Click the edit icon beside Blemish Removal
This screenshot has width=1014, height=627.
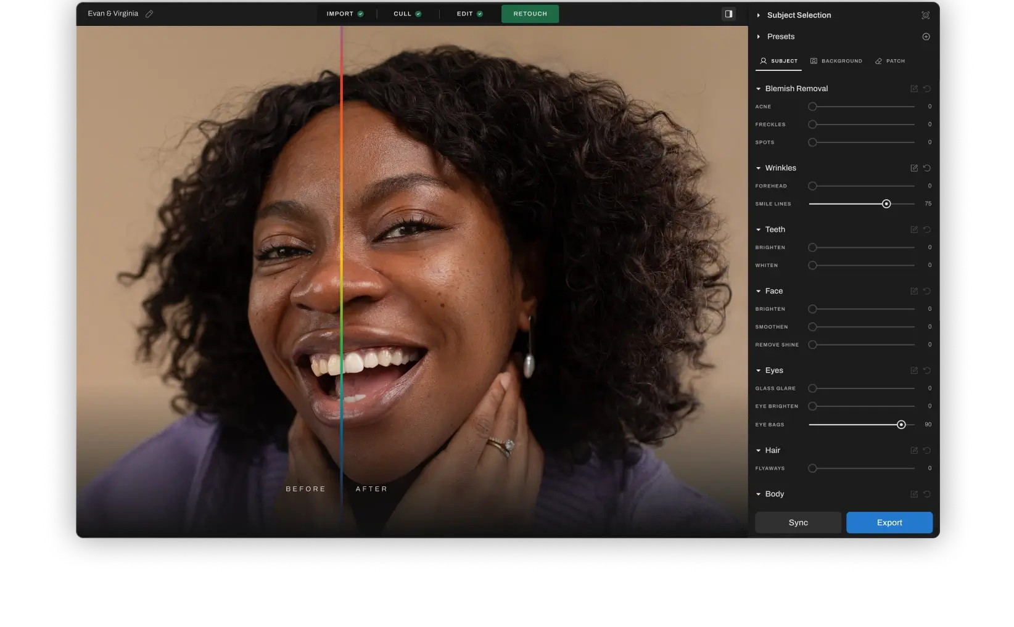coord(914,89)
